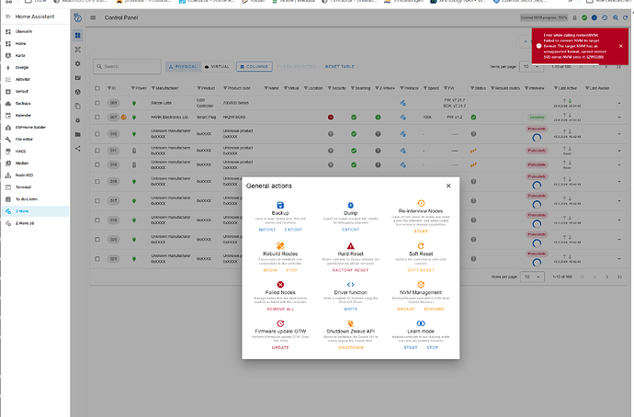
Task: Click IMPORT under Backup
Action: [x=266, y=230]
